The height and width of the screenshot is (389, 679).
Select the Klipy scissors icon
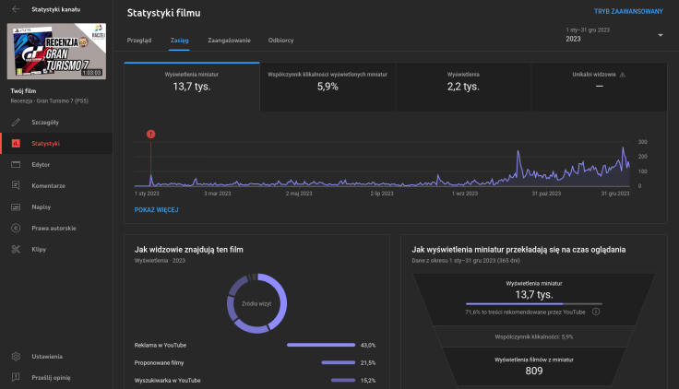pyautogui.click(x=16, y=249)
